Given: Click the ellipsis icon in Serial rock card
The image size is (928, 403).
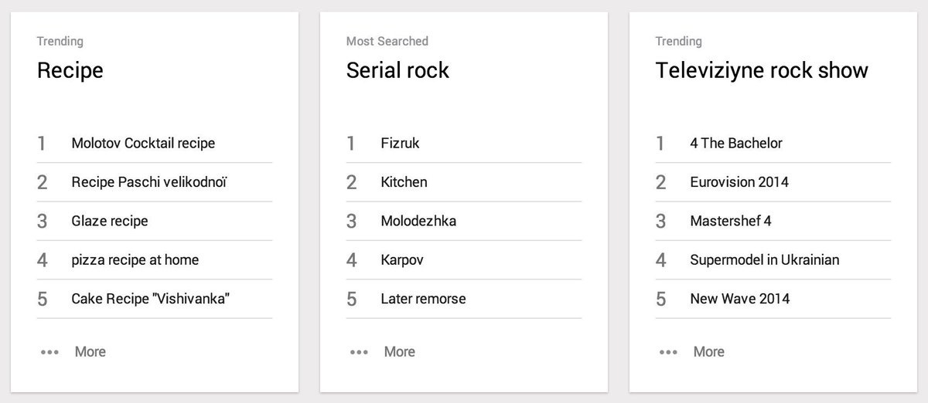Looking at the screenshot, I should click(x=359, y=352).
